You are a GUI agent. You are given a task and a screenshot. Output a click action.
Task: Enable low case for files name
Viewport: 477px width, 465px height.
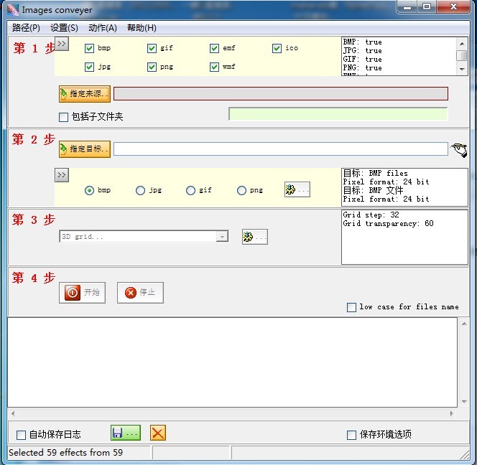351,307
